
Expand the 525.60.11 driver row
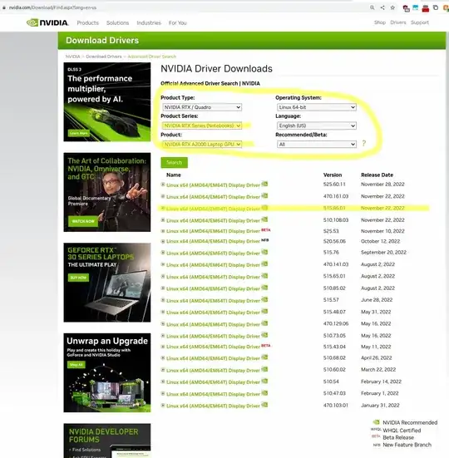[163, 185]
